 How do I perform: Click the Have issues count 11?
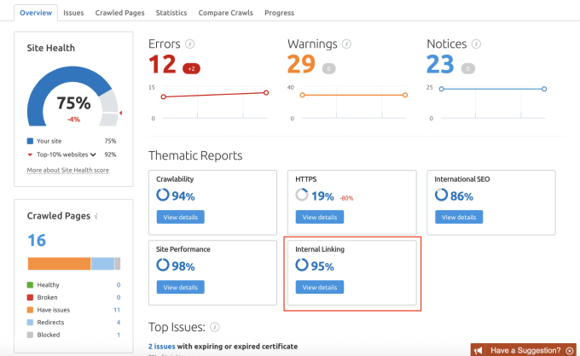point(116,310)
